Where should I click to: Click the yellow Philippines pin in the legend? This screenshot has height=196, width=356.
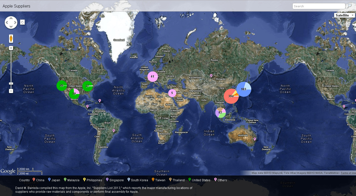[x=84, y=180]
